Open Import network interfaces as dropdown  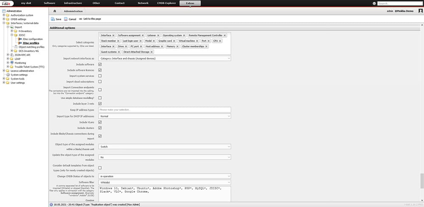point(165,58)
